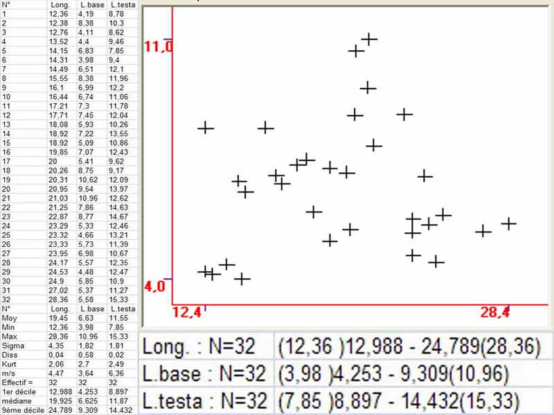The height and width of the screenshot is (415, 554).
Task: Select the L.testa range cell showing 8,897 - 14,432
Action: [x=412, y=402]
